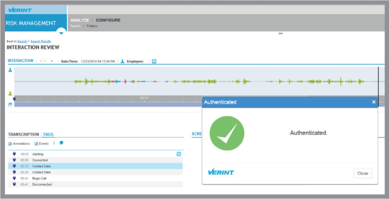Click the timeline ruler near 00:10
The height and width of the screenshot is (199, 389).
point(144,99)
